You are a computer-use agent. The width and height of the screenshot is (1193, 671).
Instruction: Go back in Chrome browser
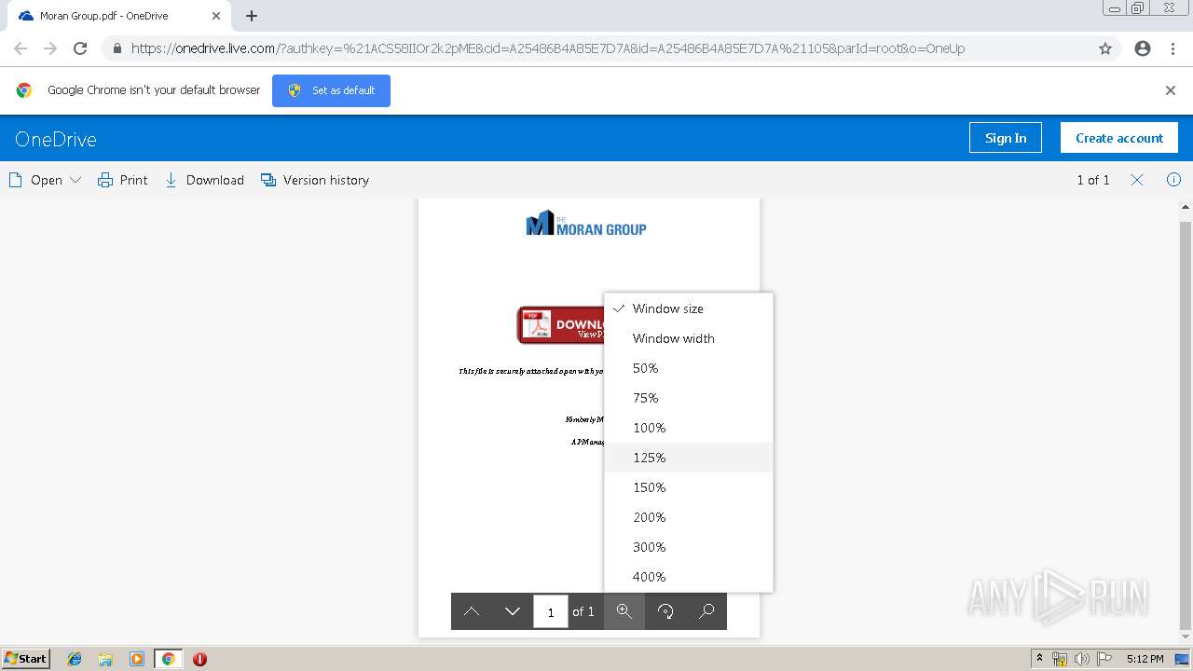21,48
